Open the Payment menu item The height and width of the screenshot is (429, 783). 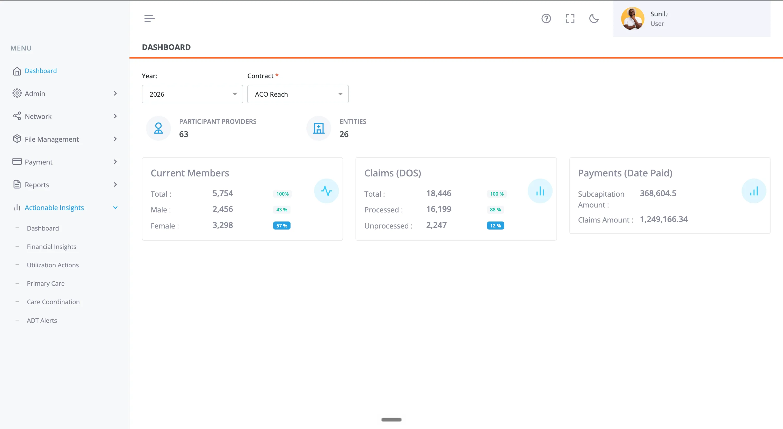point(39,162)
